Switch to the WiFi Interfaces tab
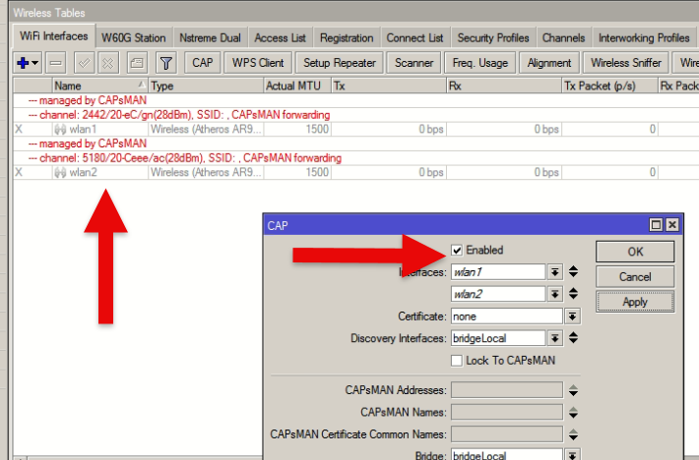699x460 pixels. coord(53,36)
